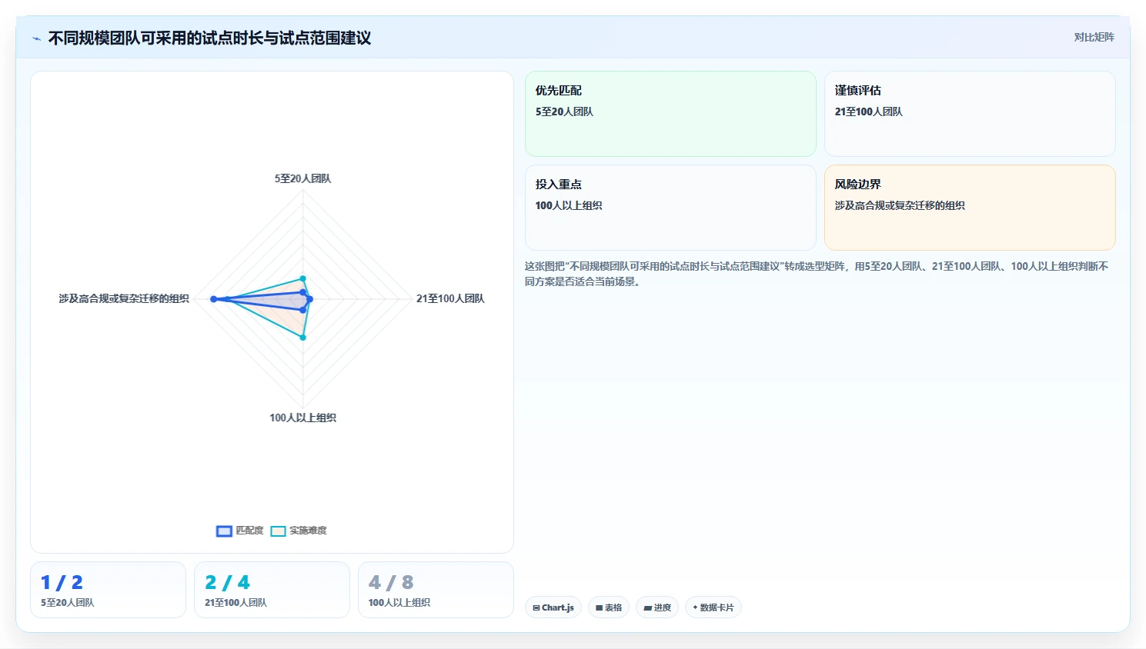Click the 表格 chip

pos(609,607)
